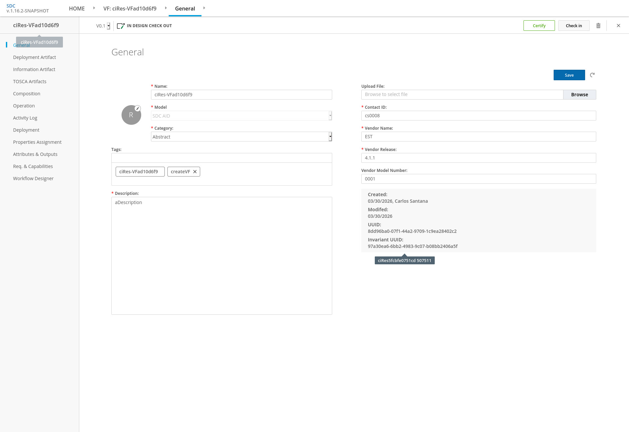629x432 pixels.
Task: Click breadcrumb arrow after General
Action: pyautogui.click(x=204, y=8)
